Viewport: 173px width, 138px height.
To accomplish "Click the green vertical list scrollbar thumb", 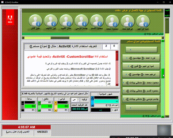I will (x=163, y=73).
